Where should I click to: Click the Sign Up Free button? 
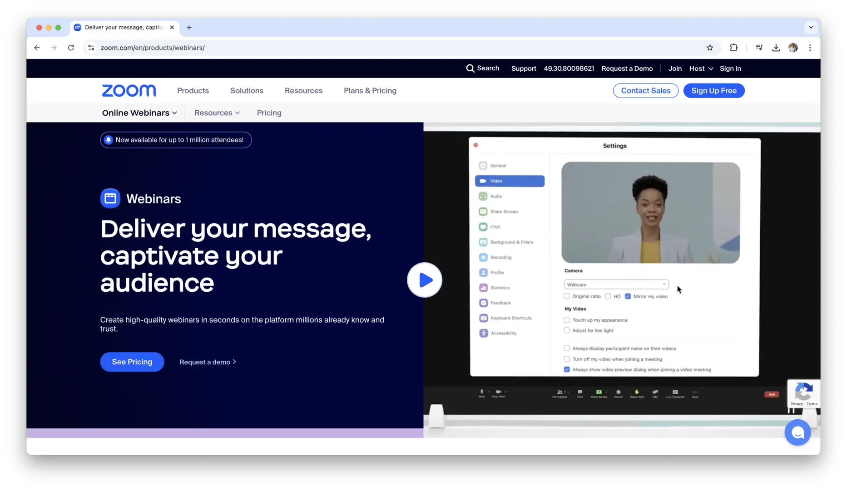tap(714, 91)
